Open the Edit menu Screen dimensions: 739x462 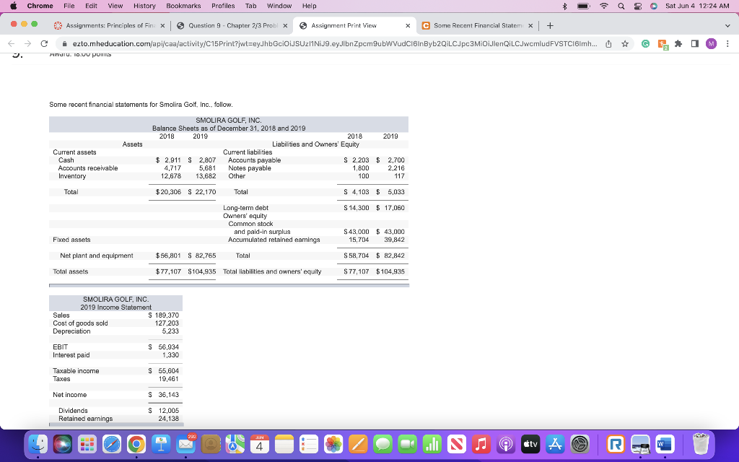pyautogui.click(x=92, y=6)
